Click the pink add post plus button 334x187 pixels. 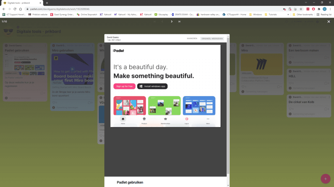(326, 179)
